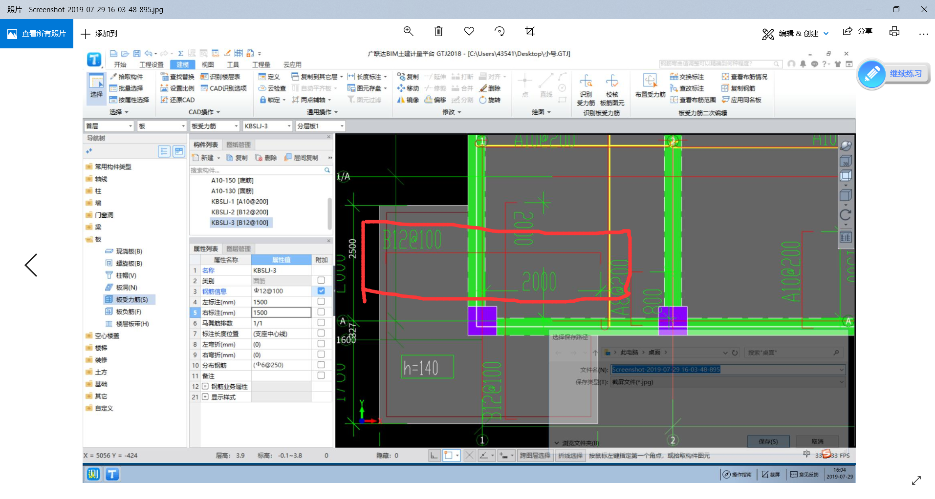The width and height of the screenshot is (935, 499).
Task: Click the 布置受力筋 tool icon
Action: pyautogui.click(x=650, y=86)
